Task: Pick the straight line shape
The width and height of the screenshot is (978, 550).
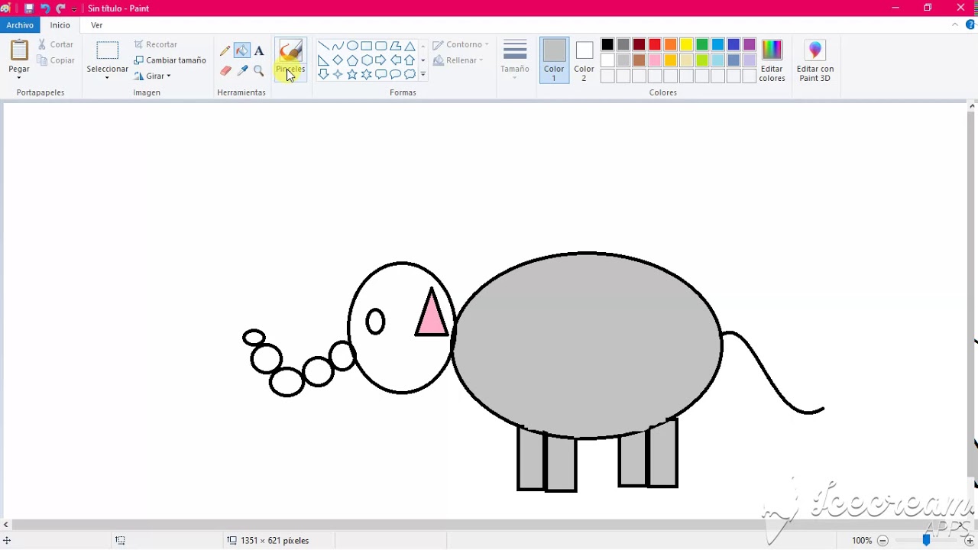Action: tap(323, 46)
